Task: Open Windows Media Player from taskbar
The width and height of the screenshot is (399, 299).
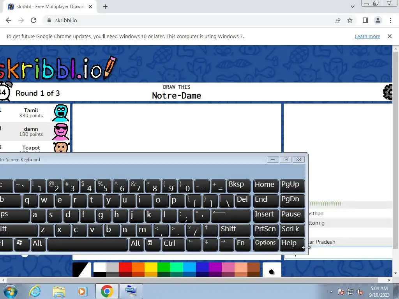Action: tap(82, 291)
